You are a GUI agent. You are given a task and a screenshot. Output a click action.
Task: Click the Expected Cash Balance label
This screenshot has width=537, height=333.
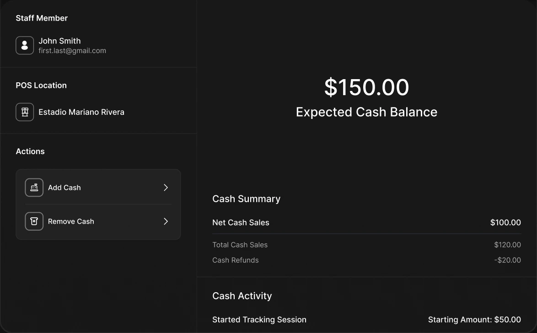pyautogui.click(x=366, y=112)
